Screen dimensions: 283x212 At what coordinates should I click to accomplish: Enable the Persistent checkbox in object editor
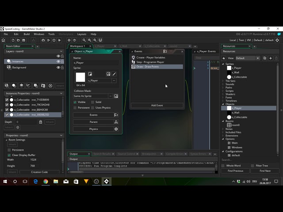point(75,108)
